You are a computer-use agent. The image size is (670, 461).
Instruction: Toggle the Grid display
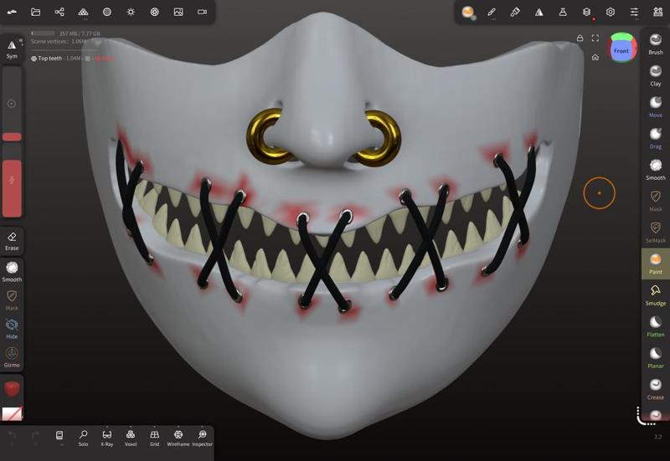click(154, 438)
